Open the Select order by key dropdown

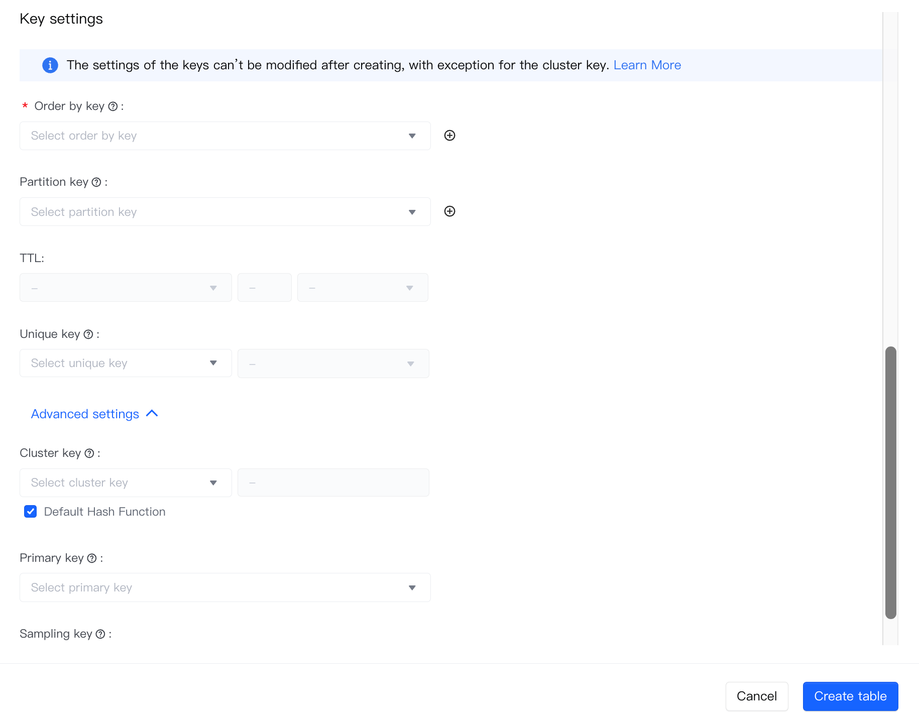(224, 136)
